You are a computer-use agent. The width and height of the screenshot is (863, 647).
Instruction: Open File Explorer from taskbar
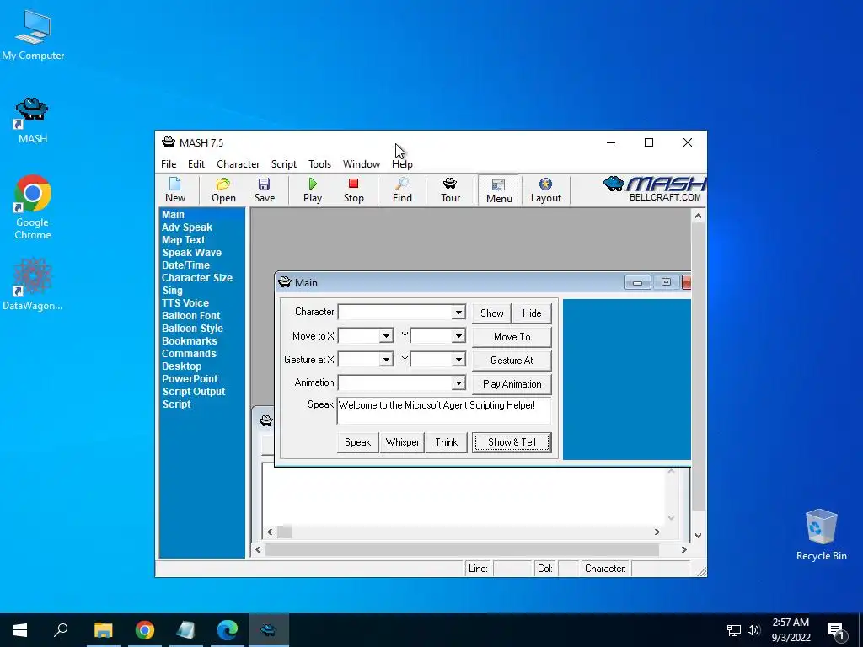point(103,630)
